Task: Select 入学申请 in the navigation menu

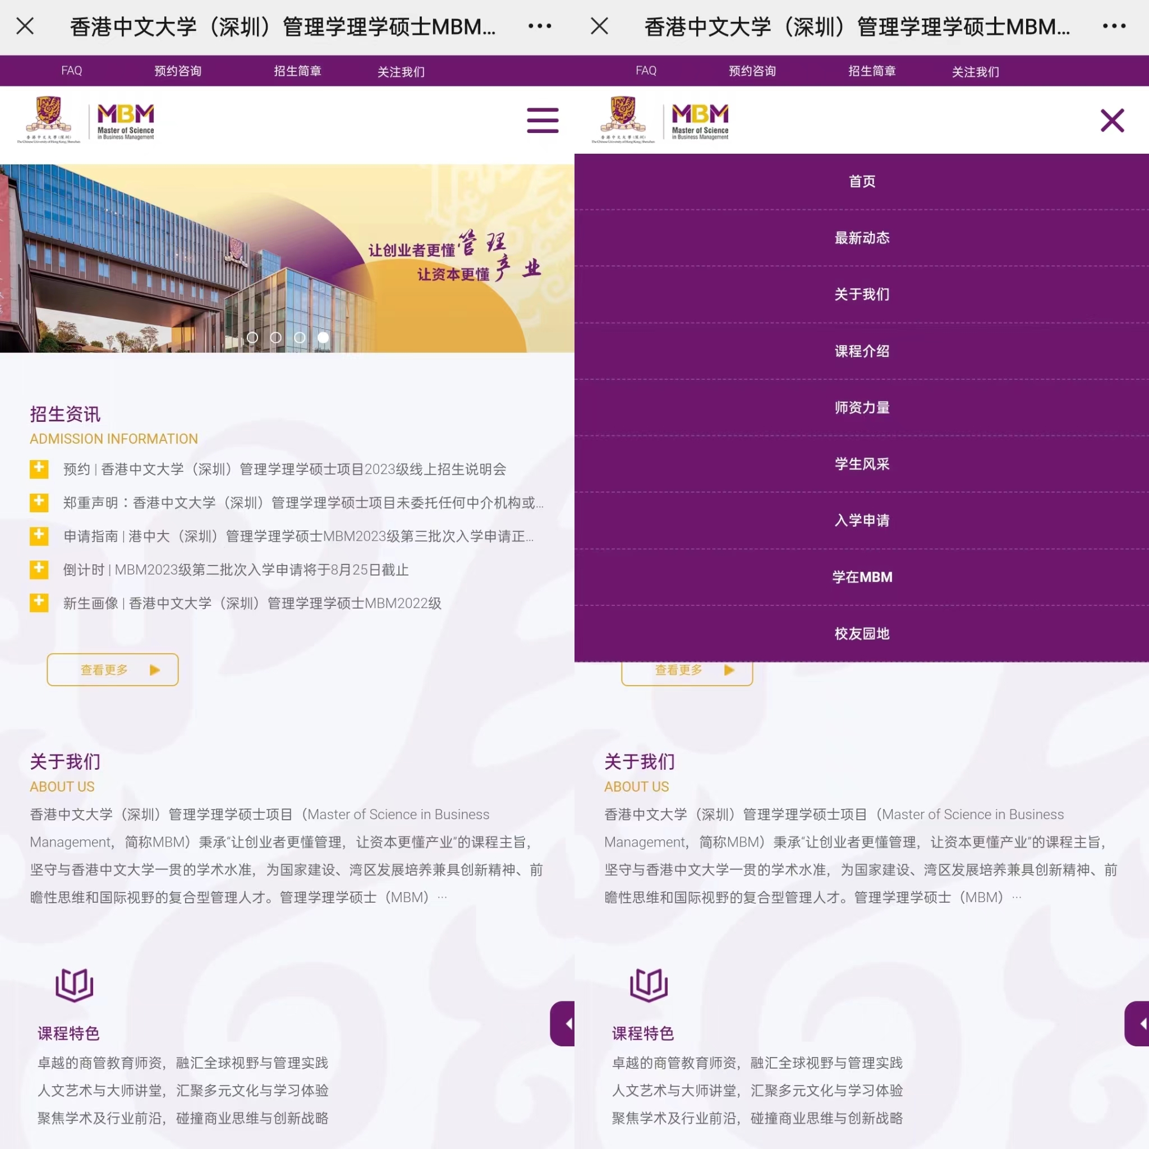Action: pos(861,521)
